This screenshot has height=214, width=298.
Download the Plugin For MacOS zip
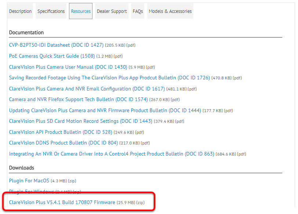click(29, 181)
